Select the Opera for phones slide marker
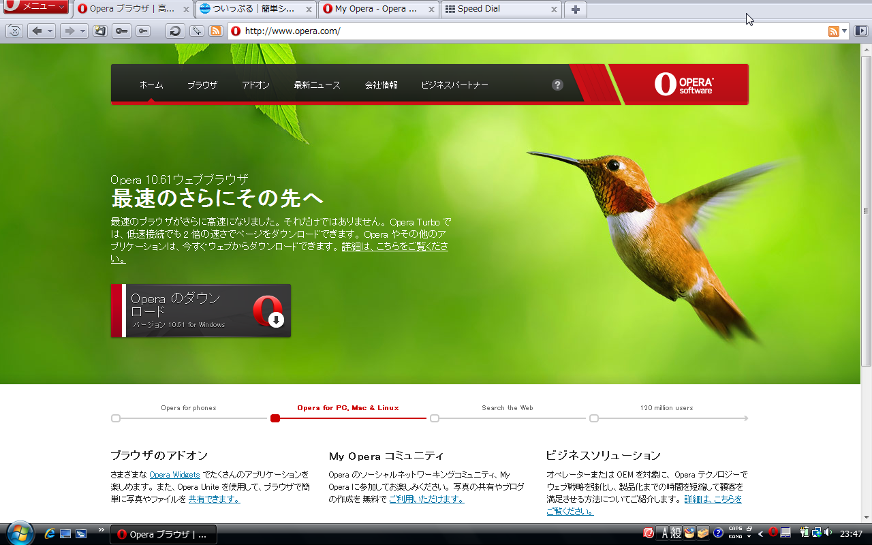The width and height of the screenshot is (872, 545). coord(116,418)
